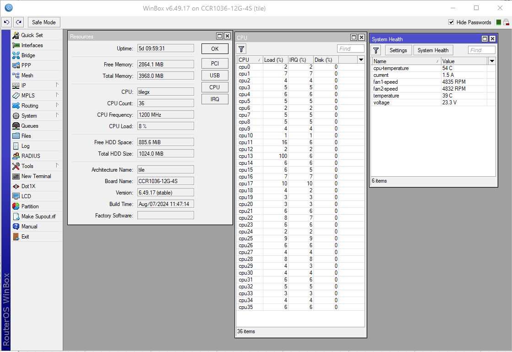Image resolution: width=512 pixels, height=352 pixels.
Task: Click filter funnel in System Health window
Action: coord(376,50)
